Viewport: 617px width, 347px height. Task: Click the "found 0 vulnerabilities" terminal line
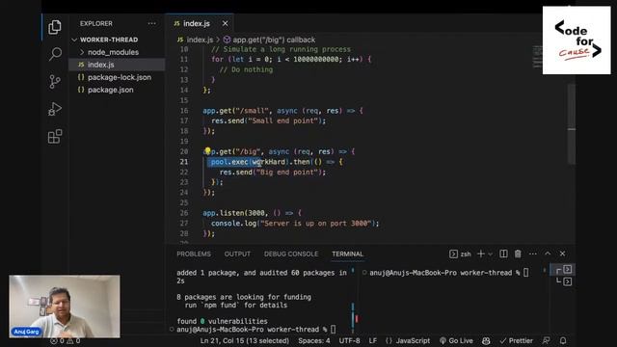[x=222, y=321]
